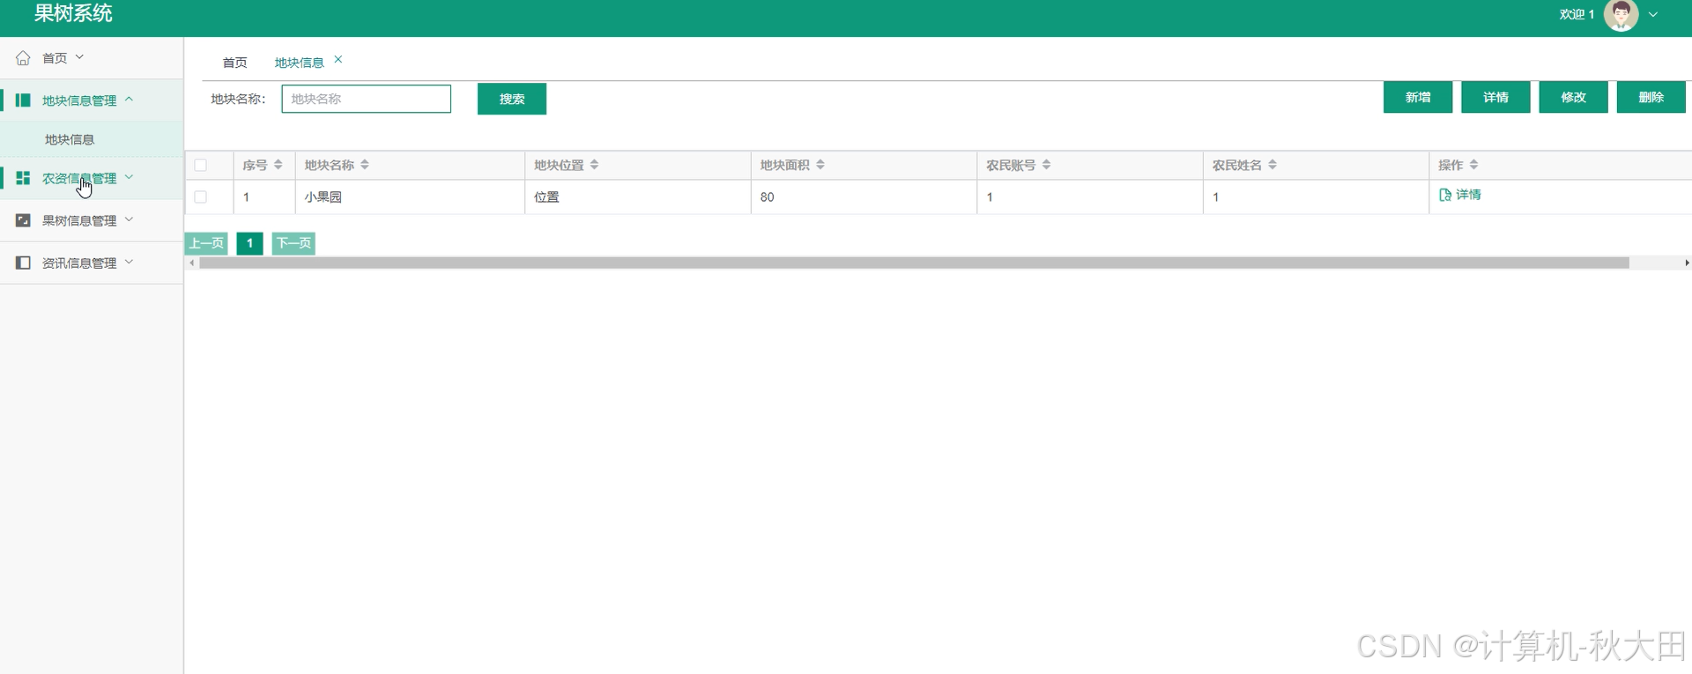Switch to the 首页 tab
This screenshot has height=674, width=1692.
(x=234, y=63)
